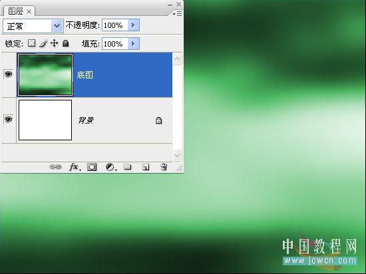Viewport: 366px width, 274px height.
Task: Open the fx layer style menu
Action: [x=75, y=167]
